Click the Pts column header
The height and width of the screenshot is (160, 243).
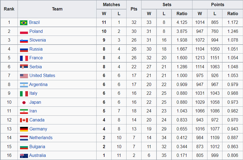134,9
